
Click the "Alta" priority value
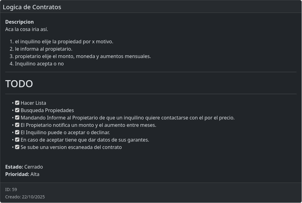click(x=35, y=174)
